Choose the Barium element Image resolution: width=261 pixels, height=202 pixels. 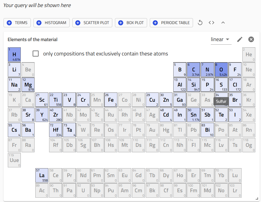pos(28,130)
